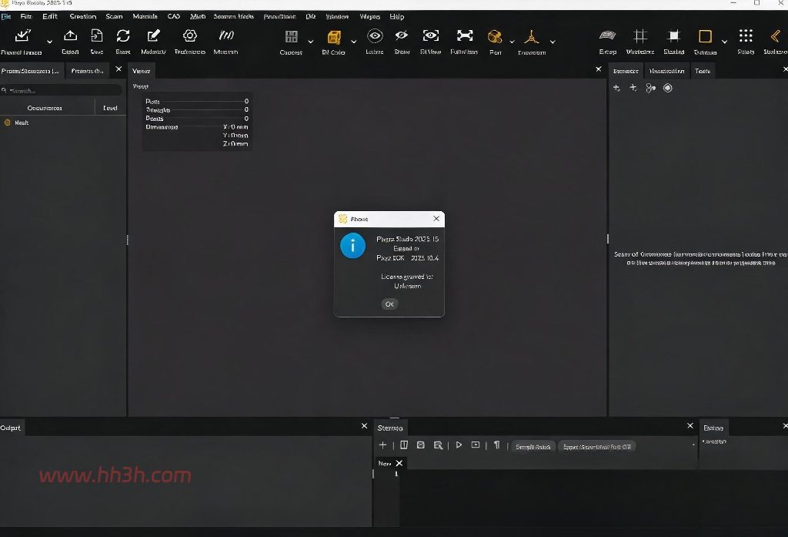Click the flower-shaped gear icon in toolbar
This screenshot has width=788, height=537.
click(x=189, y=35)
